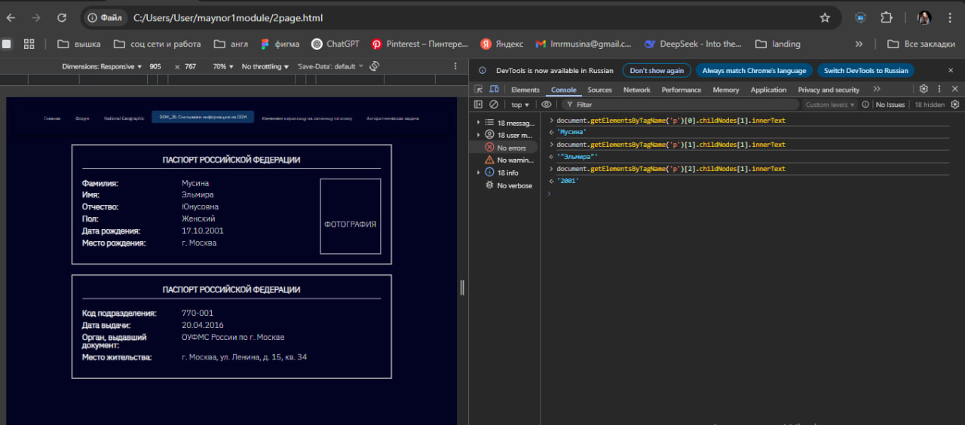Bookmark this page with the star icon
This screenshot has height=425, width=965.
(825, 17)
